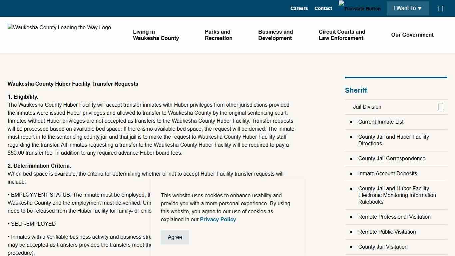The width and height of the screenshot is (455, 256).
Task: Open the Our Government menu
Action: pyautogui.click(x=412, y=35)
